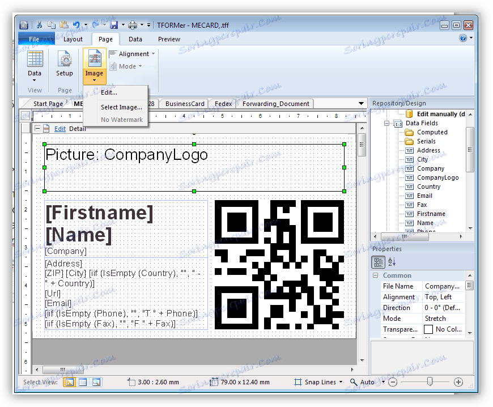Click the Undo arrow icon

tap(76, 25)
